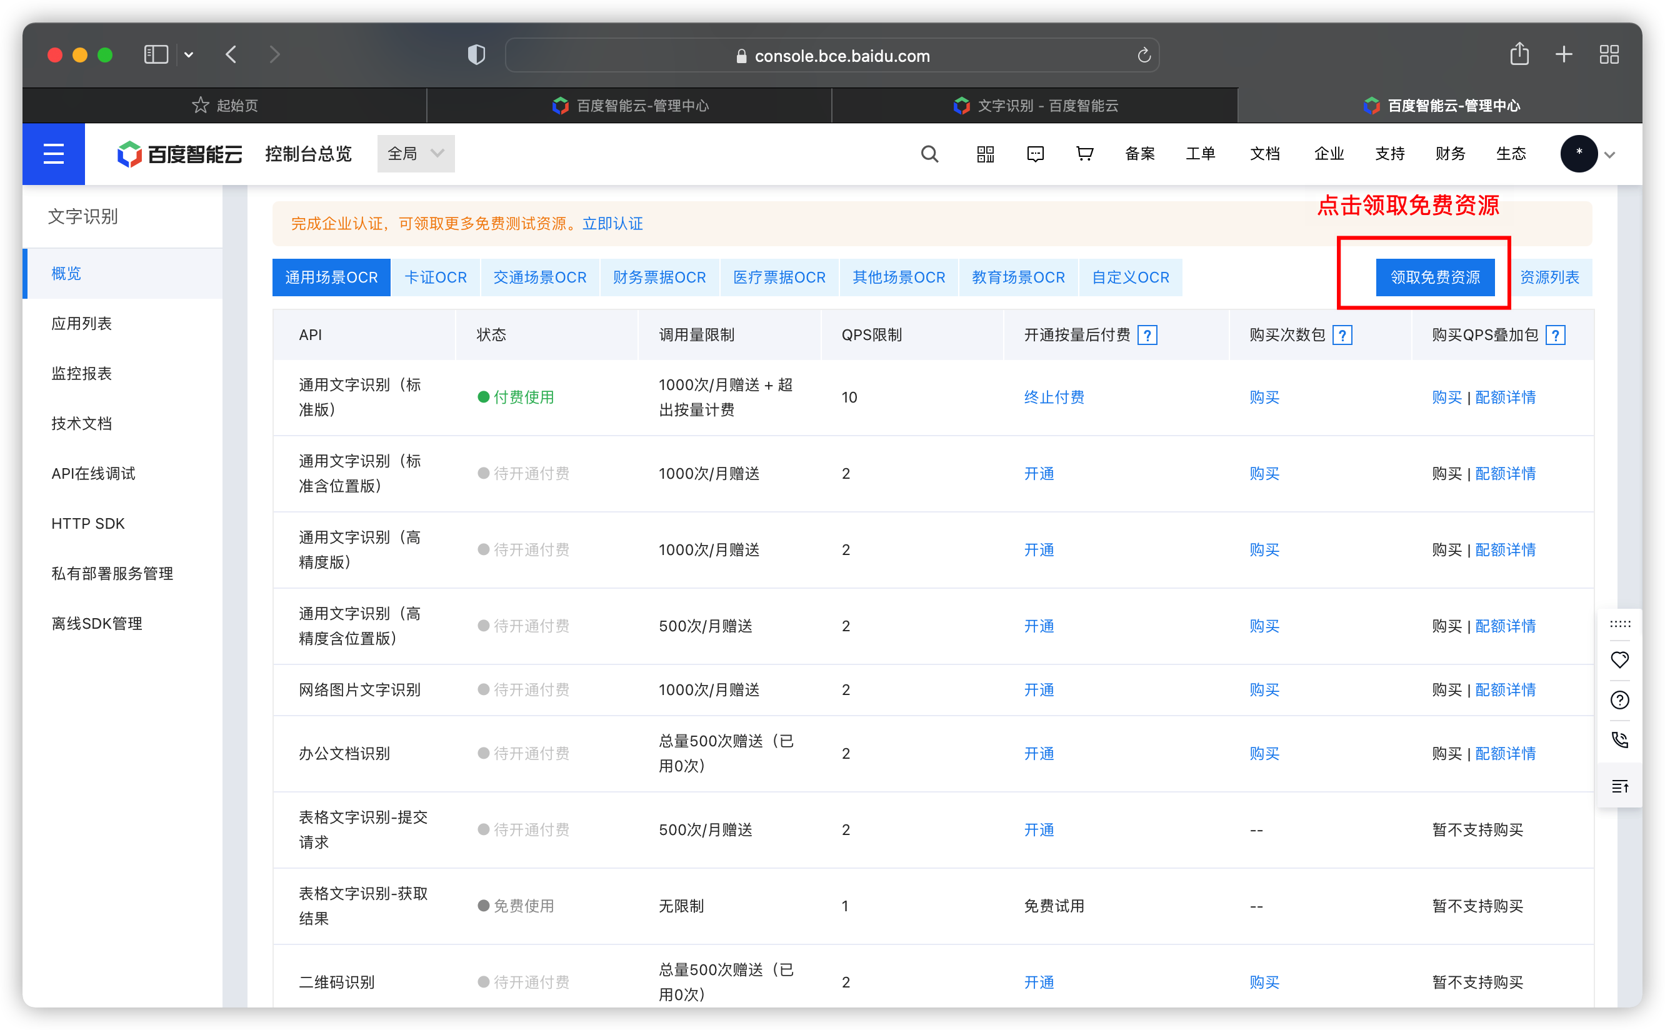Open the console search icon

coord(929,154)
